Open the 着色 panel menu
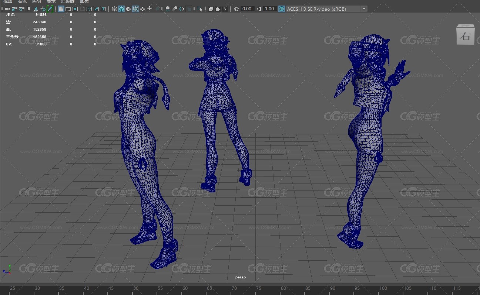480x295 pixels. tap(22, 1)
